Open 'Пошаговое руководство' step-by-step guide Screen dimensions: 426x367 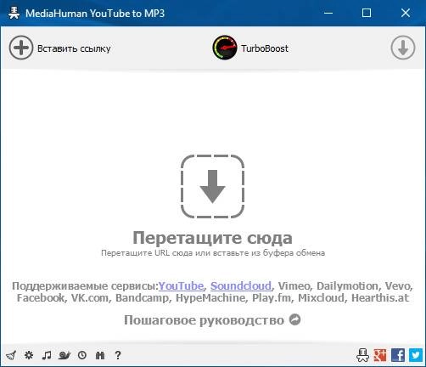click(204, 320)
